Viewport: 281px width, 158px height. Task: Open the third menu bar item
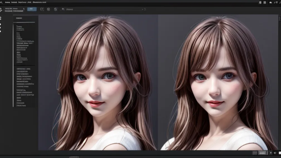(22, 2)
